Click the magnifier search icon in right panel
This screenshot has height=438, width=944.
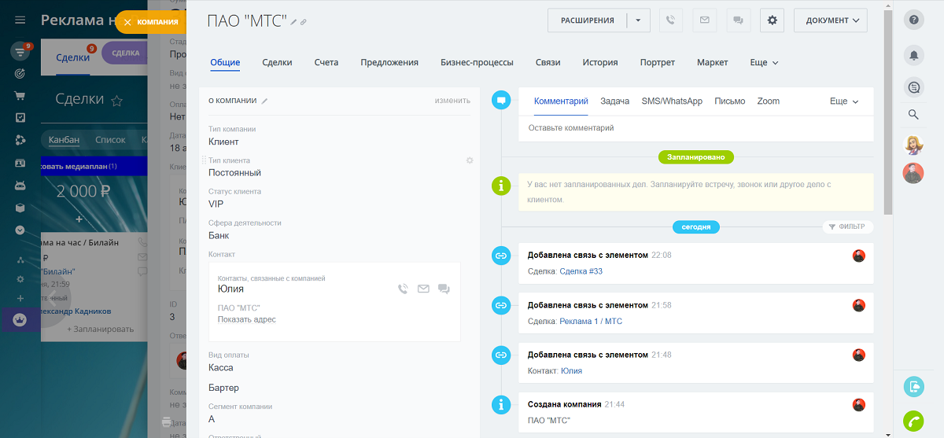(913, 115)
